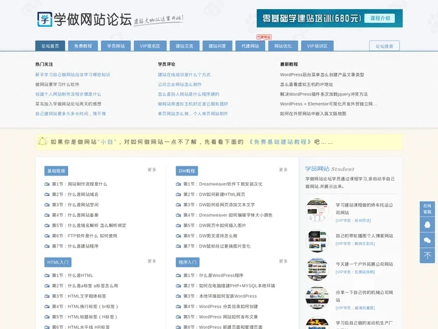Click video icon for 第1节：什么是HTML

tap(47, 275)
